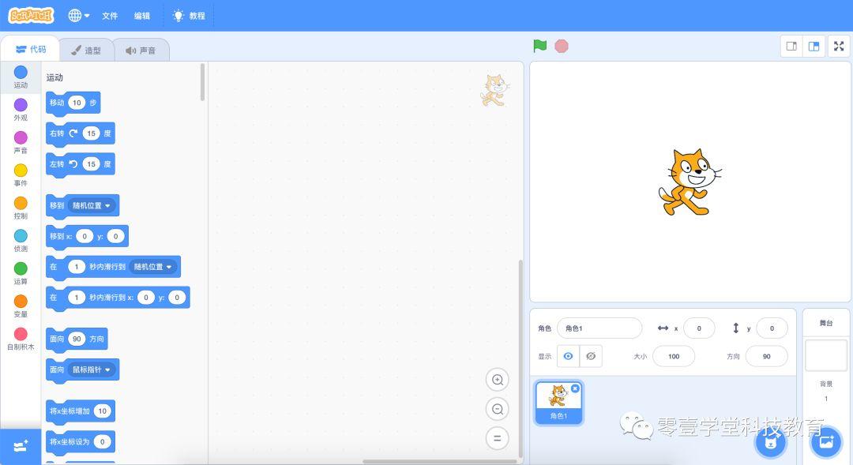Click seconds value in 秒内滑行到 x block
Screen dimensions: 853x465
click(x=77, y=298)
